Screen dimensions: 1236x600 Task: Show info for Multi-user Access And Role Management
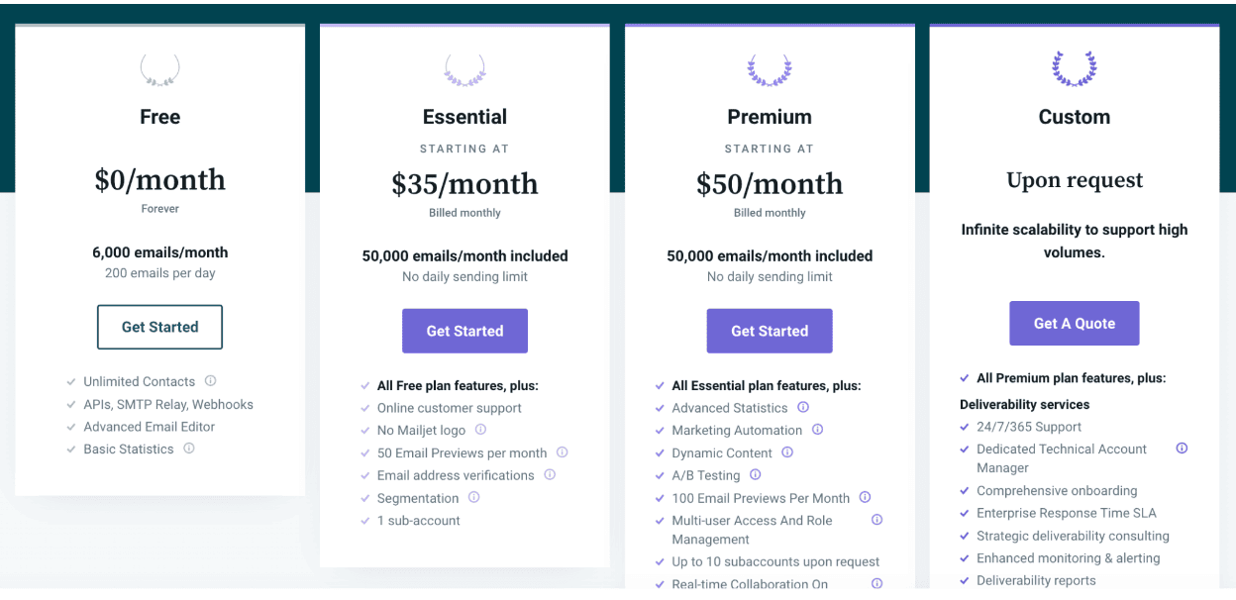[x=876, y=520]
